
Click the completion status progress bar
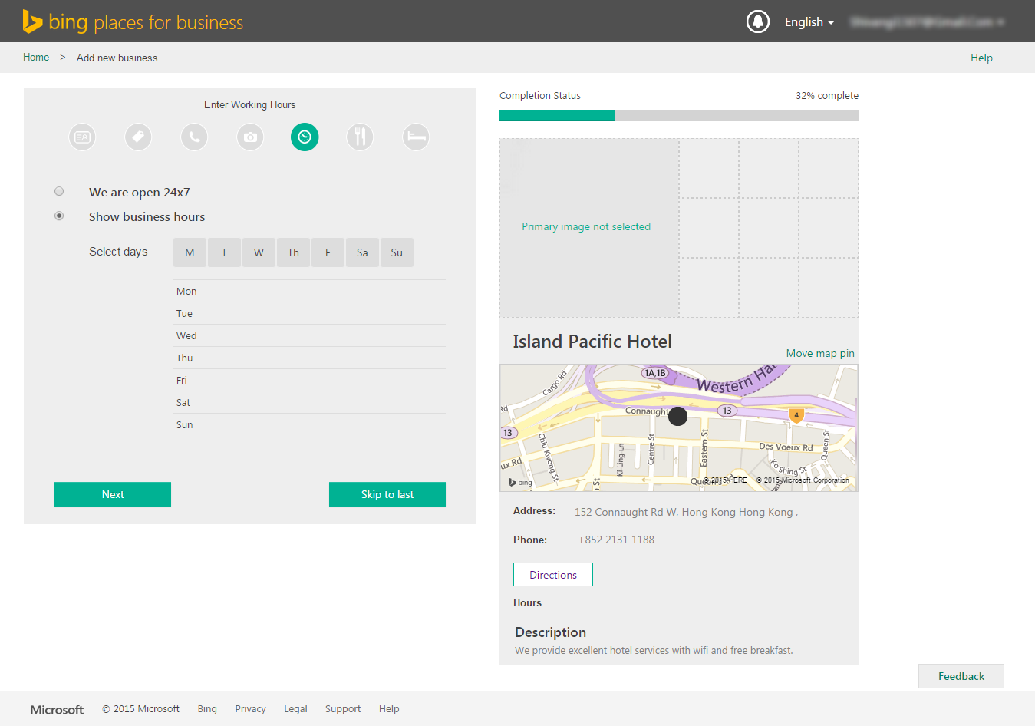point(679,115)
